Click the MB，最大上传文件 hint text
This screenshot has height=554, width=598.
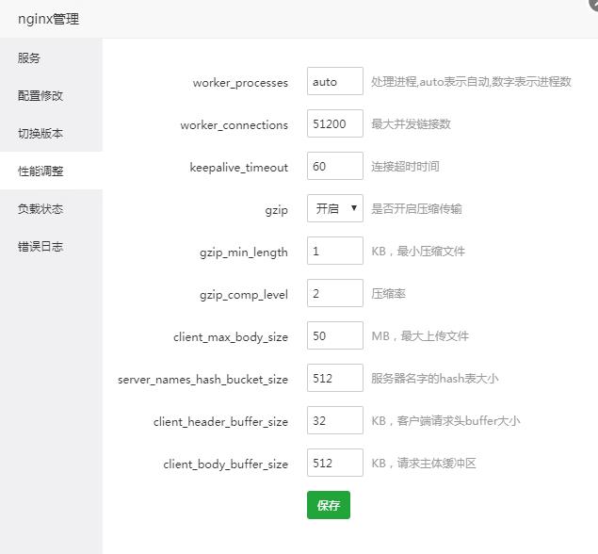coord(420,335)
